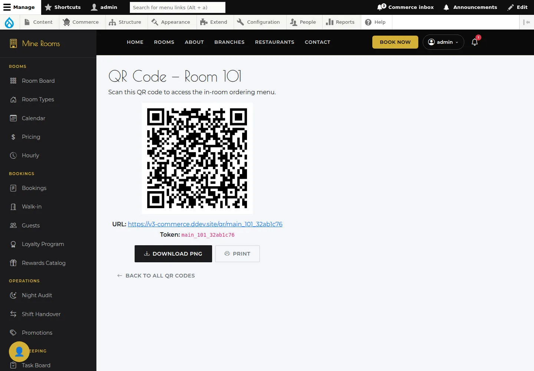Click the Room Board grid icon
The image size is (534, 371).
click(x=13, y=81)
